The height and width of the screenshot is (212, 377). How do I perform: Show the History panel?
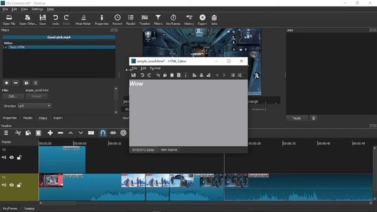click(x=189, y=19)
